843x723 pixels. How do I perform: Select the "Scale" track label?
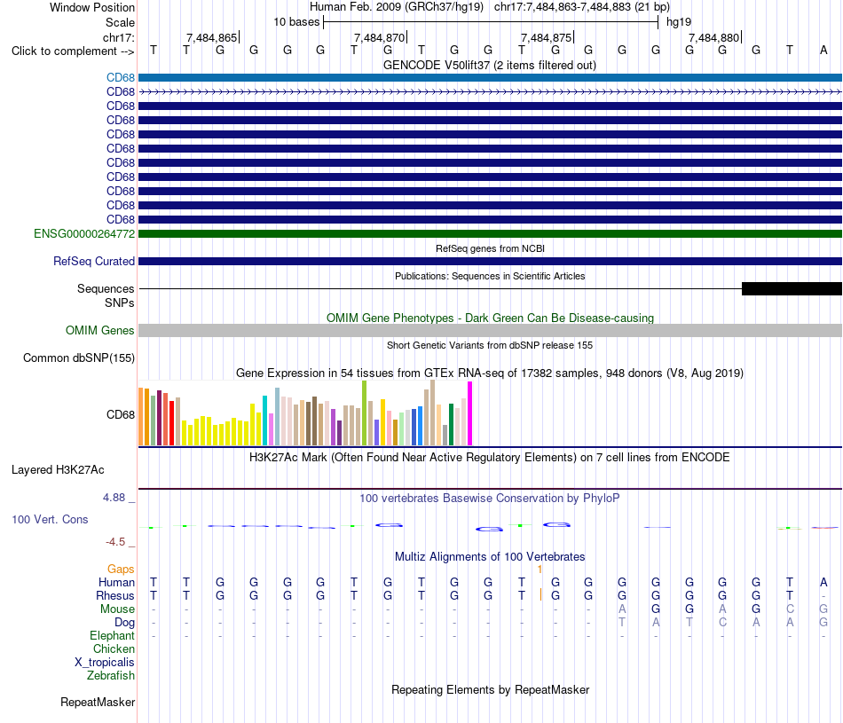(x=120, y=22)
